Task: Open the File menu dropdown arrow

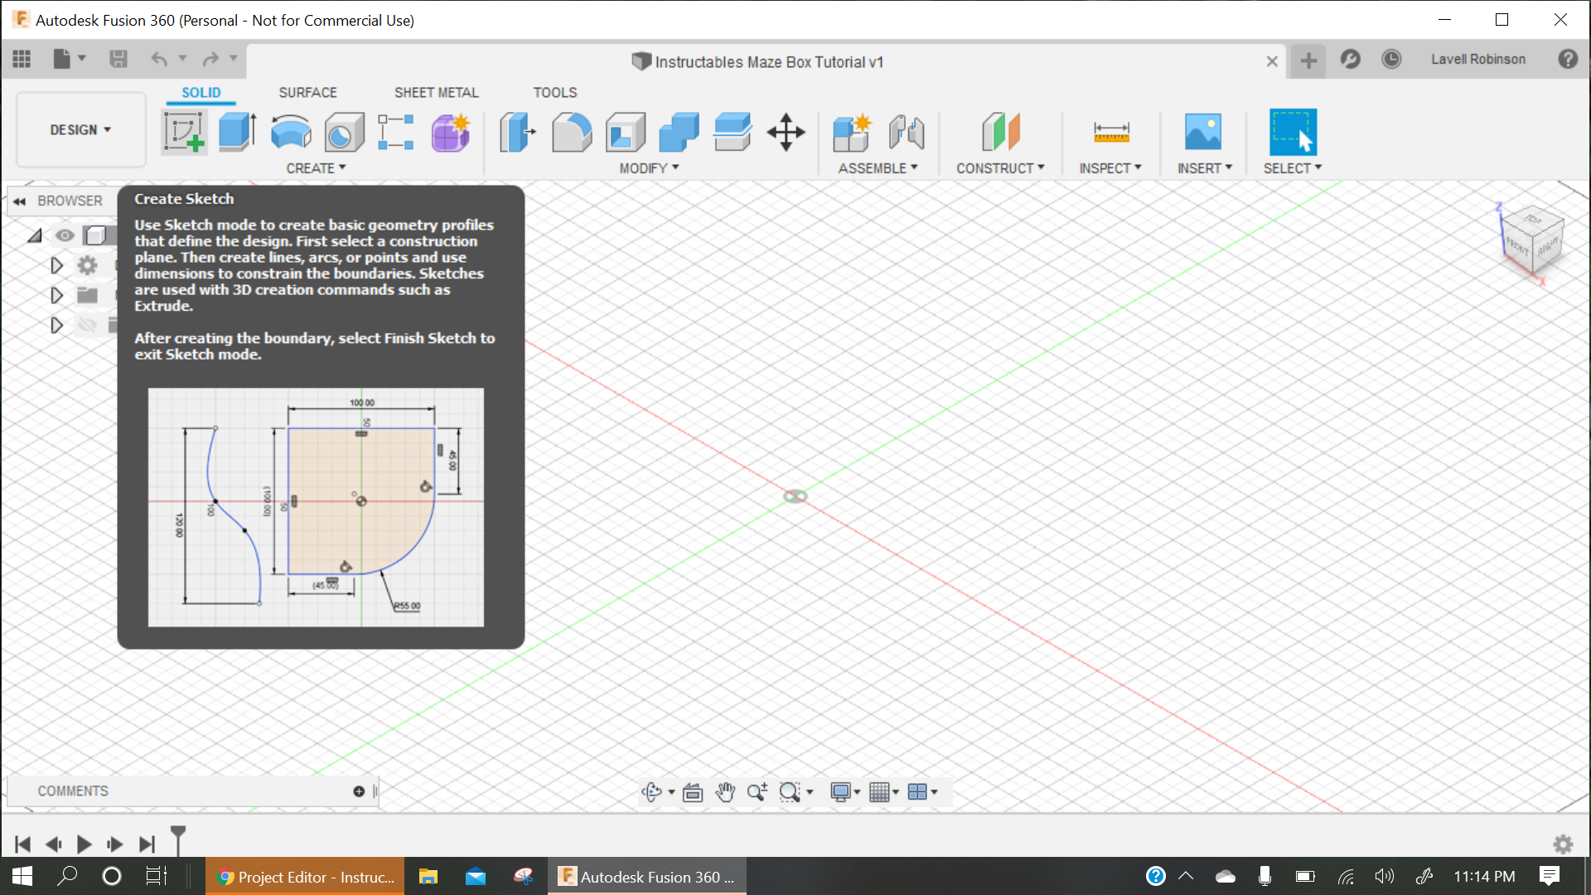Action: click(x=81, y=58)
